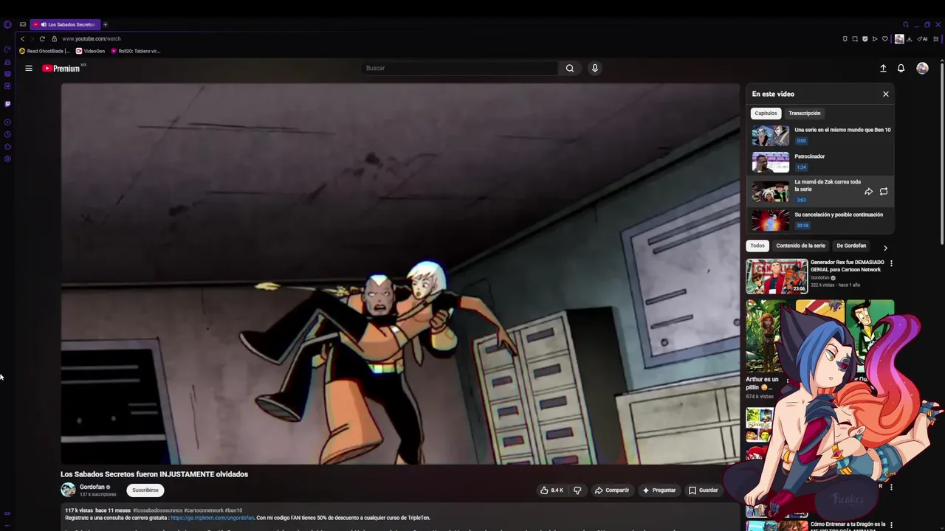Start voice search with the microphone icon
This screenshot has width=945, height=531.
(x=594, y=68)
